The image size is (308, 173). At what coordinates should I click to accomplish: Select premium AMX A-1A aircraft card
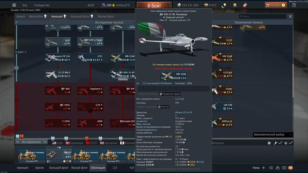223,123
